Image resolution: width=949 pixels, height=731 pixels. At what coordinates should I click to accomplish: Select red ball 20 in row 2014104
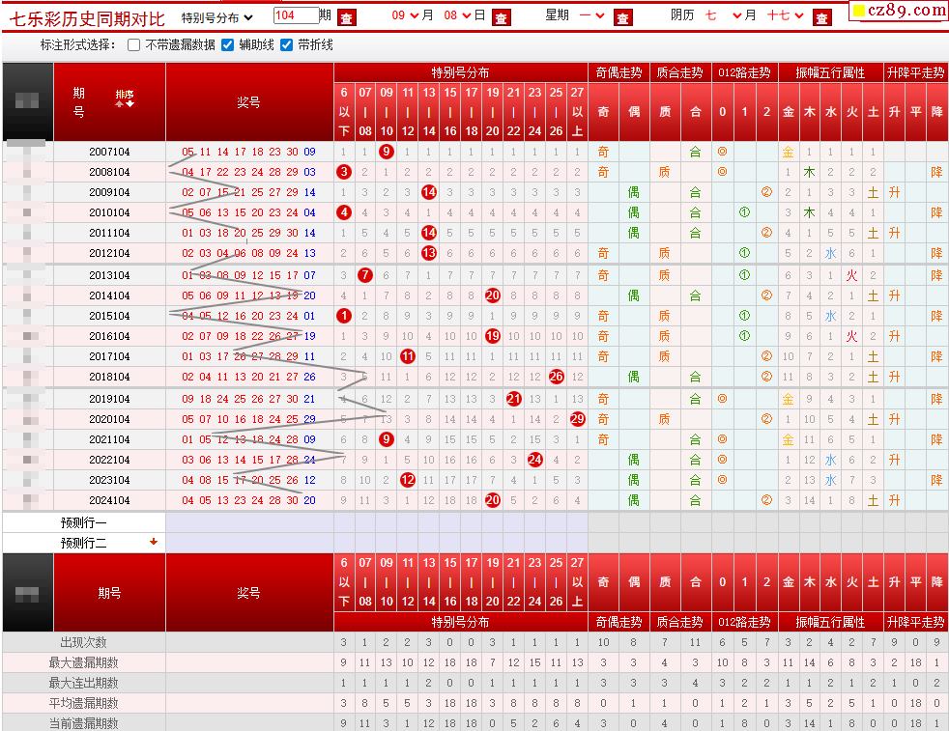[x=493, y=295]
